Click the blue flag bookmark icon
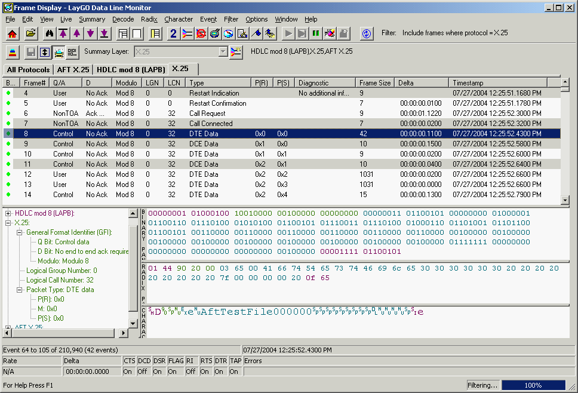 click(256, 33)
